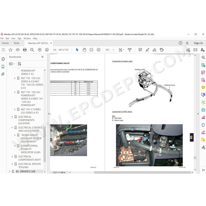Screen dimensions: 206x206
Task: Open page thumbnails panel
Action: [3, 59]
